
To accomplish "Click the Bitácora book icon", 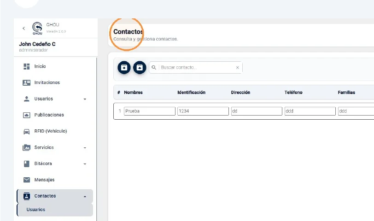I will click(x=26, y=164).
